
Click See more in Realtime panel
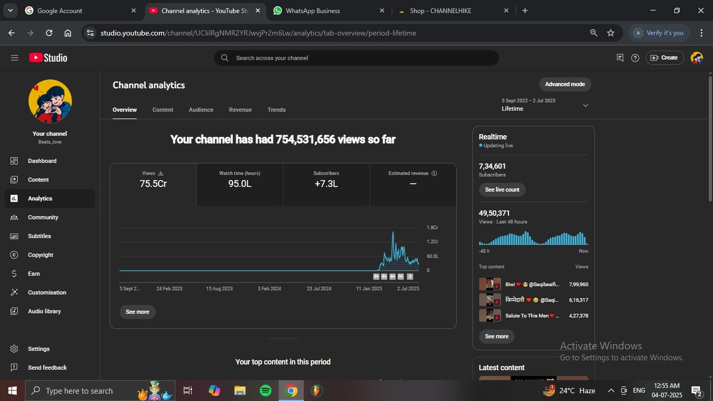(497, 336)
